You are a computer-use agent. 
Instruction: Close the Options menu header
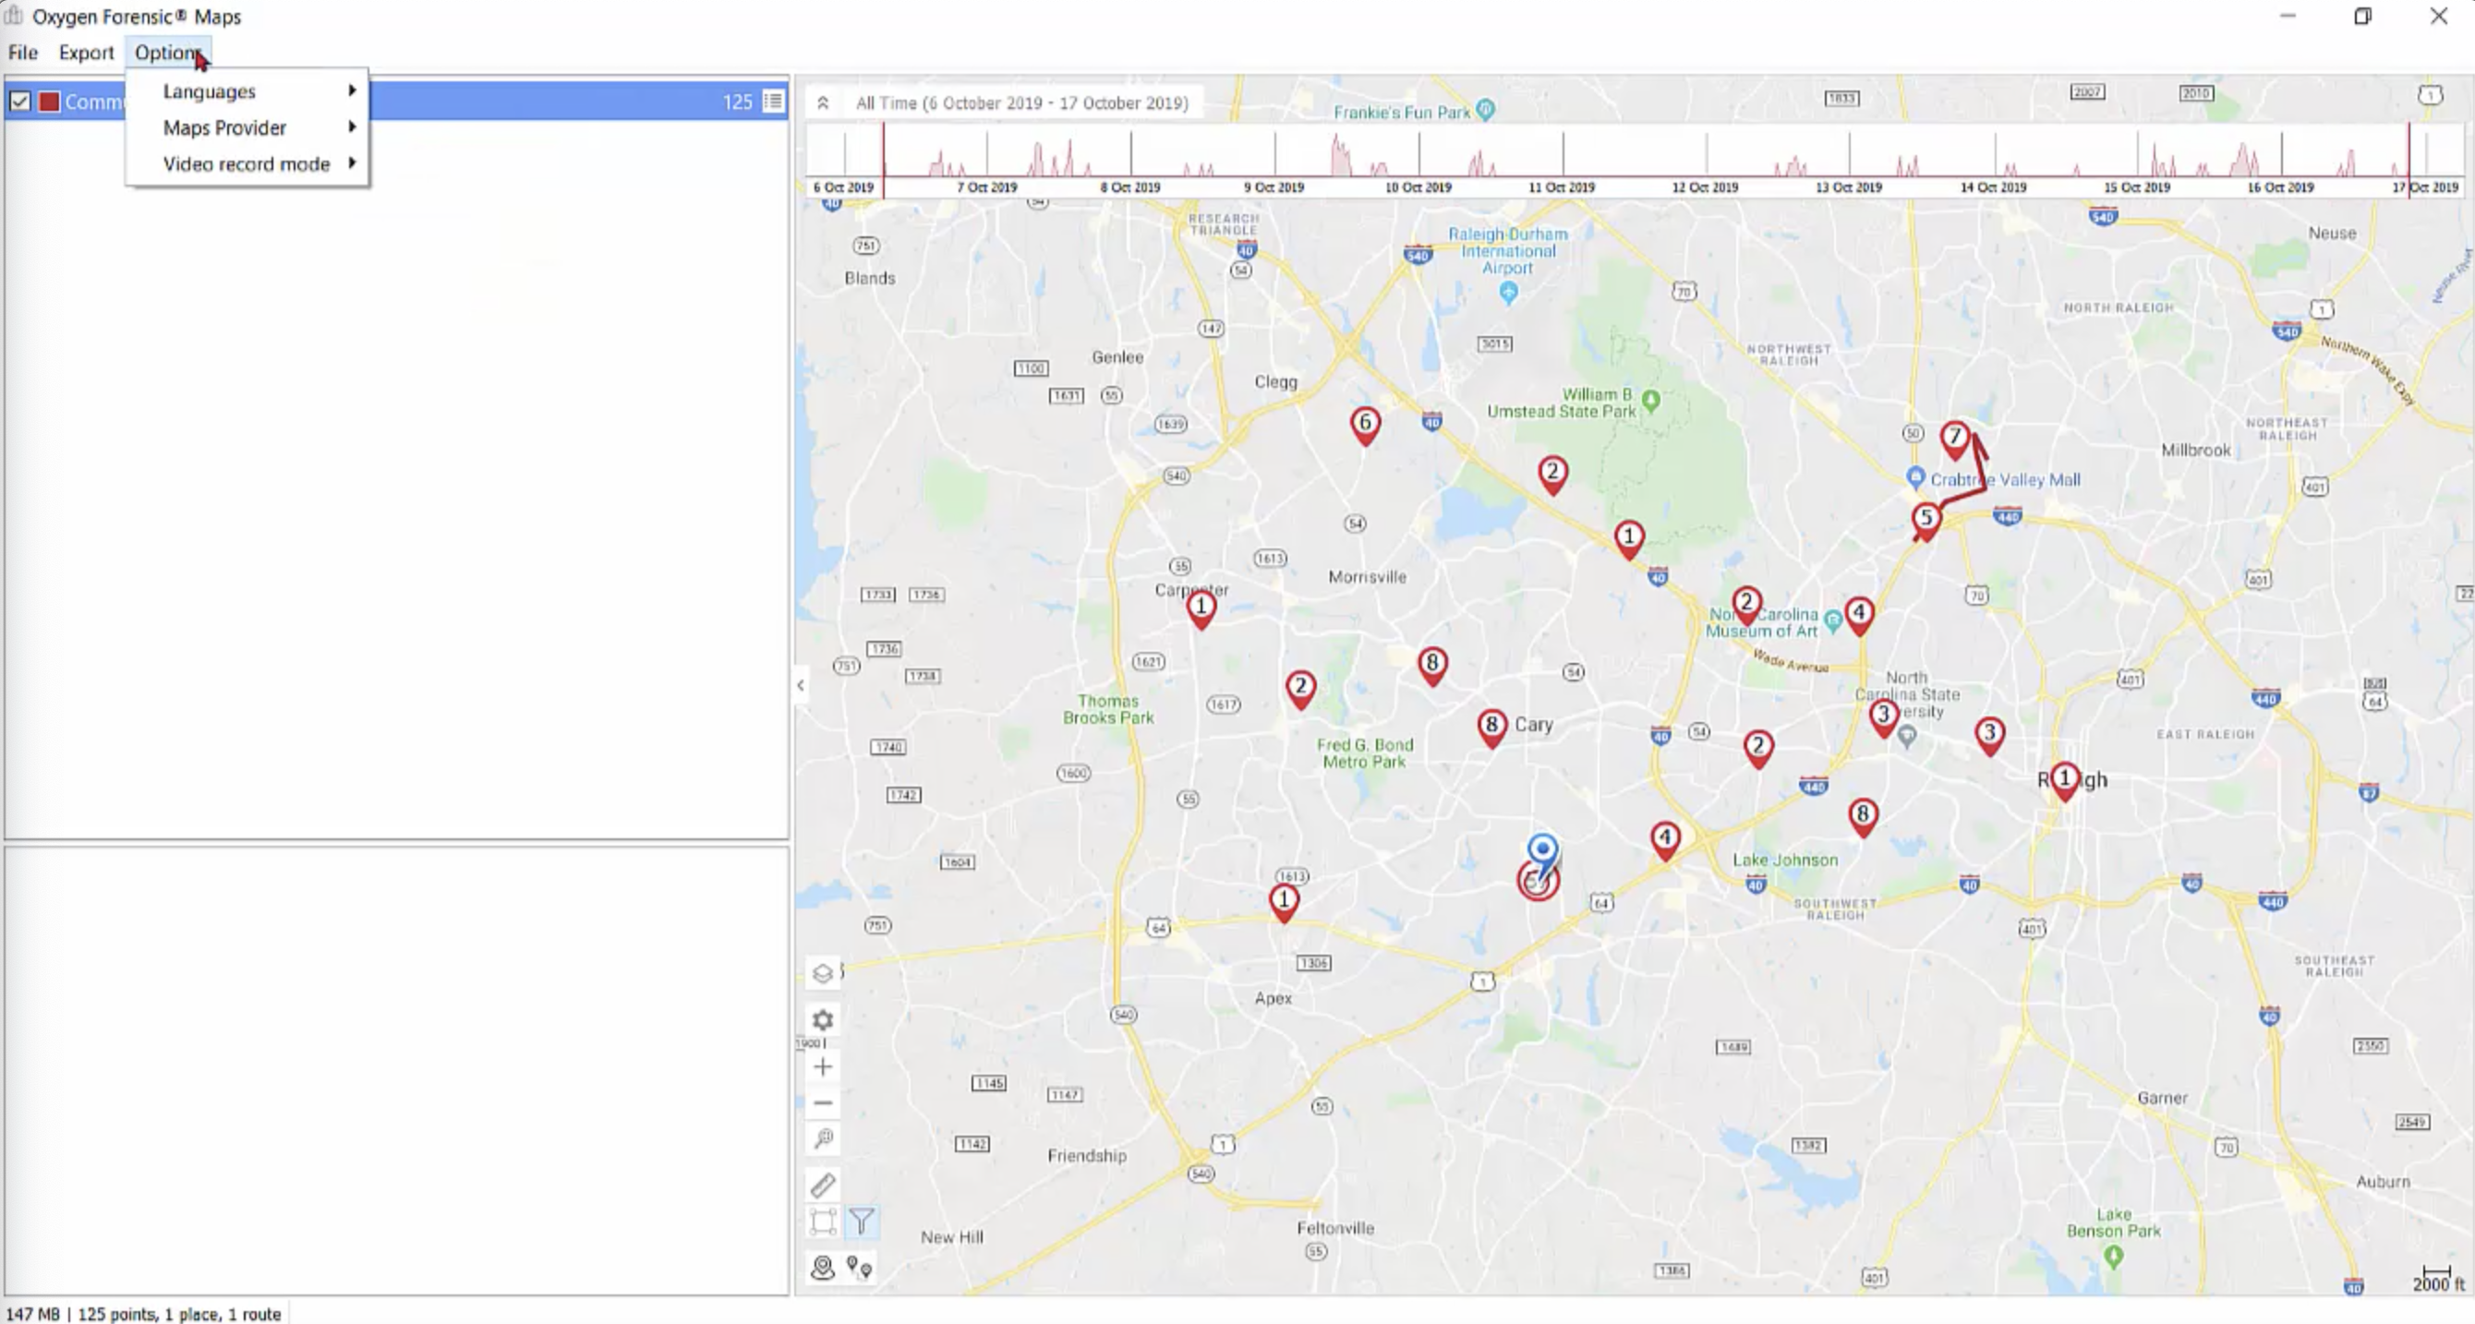(x=168, y=52)
